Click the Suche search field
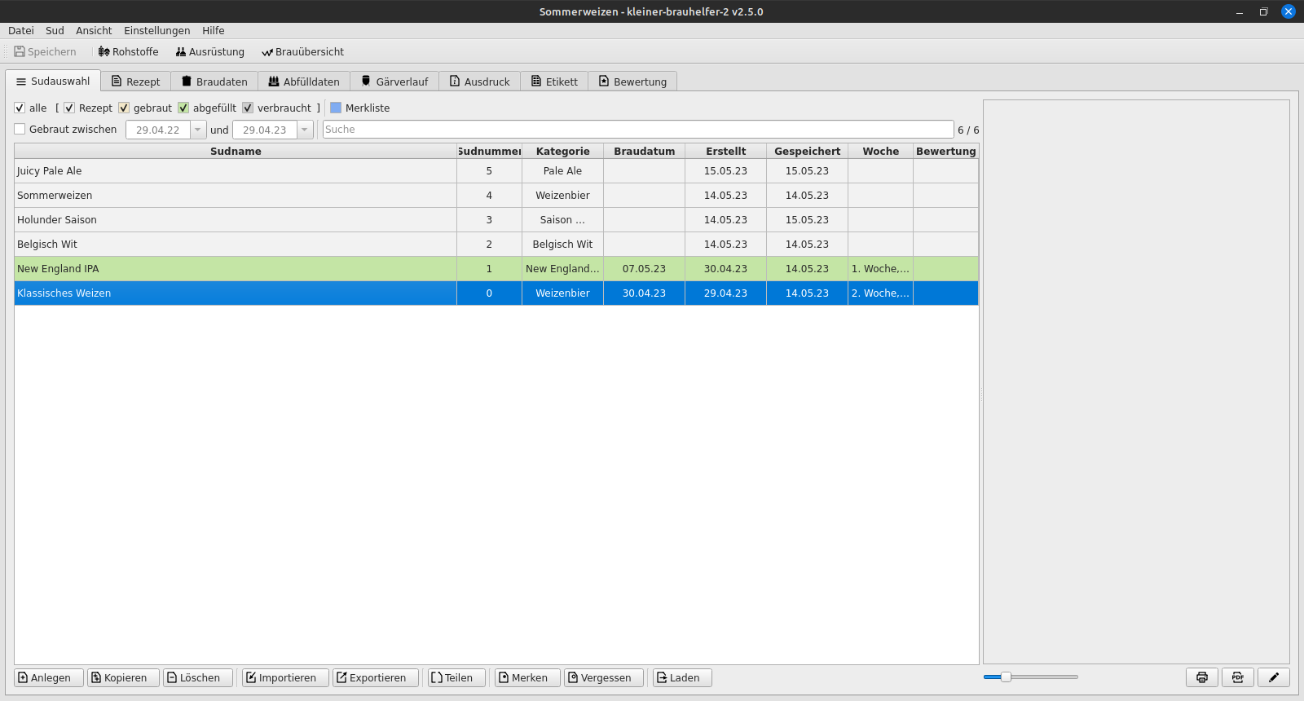This screenshot has width=1304, height=701. (637, 129)
